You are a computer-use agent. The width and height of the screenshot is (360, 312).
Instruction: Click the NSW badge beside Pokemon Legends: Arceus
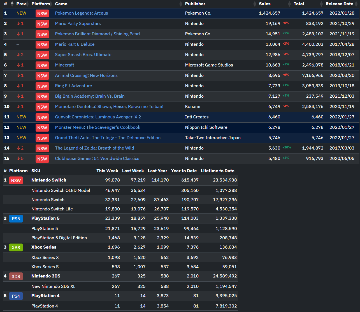(42, 13)
